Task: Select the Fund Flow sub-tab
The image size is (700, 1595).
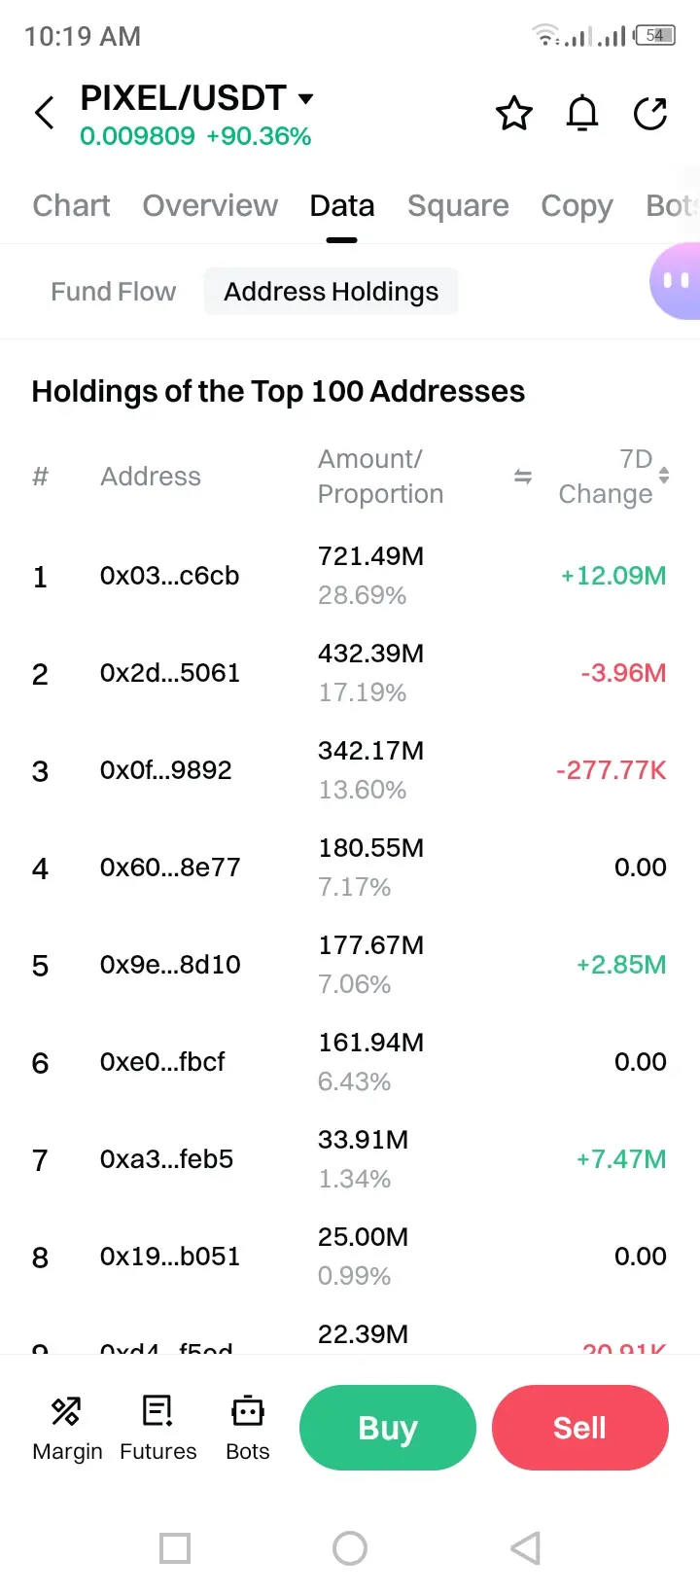Action: 114,292
